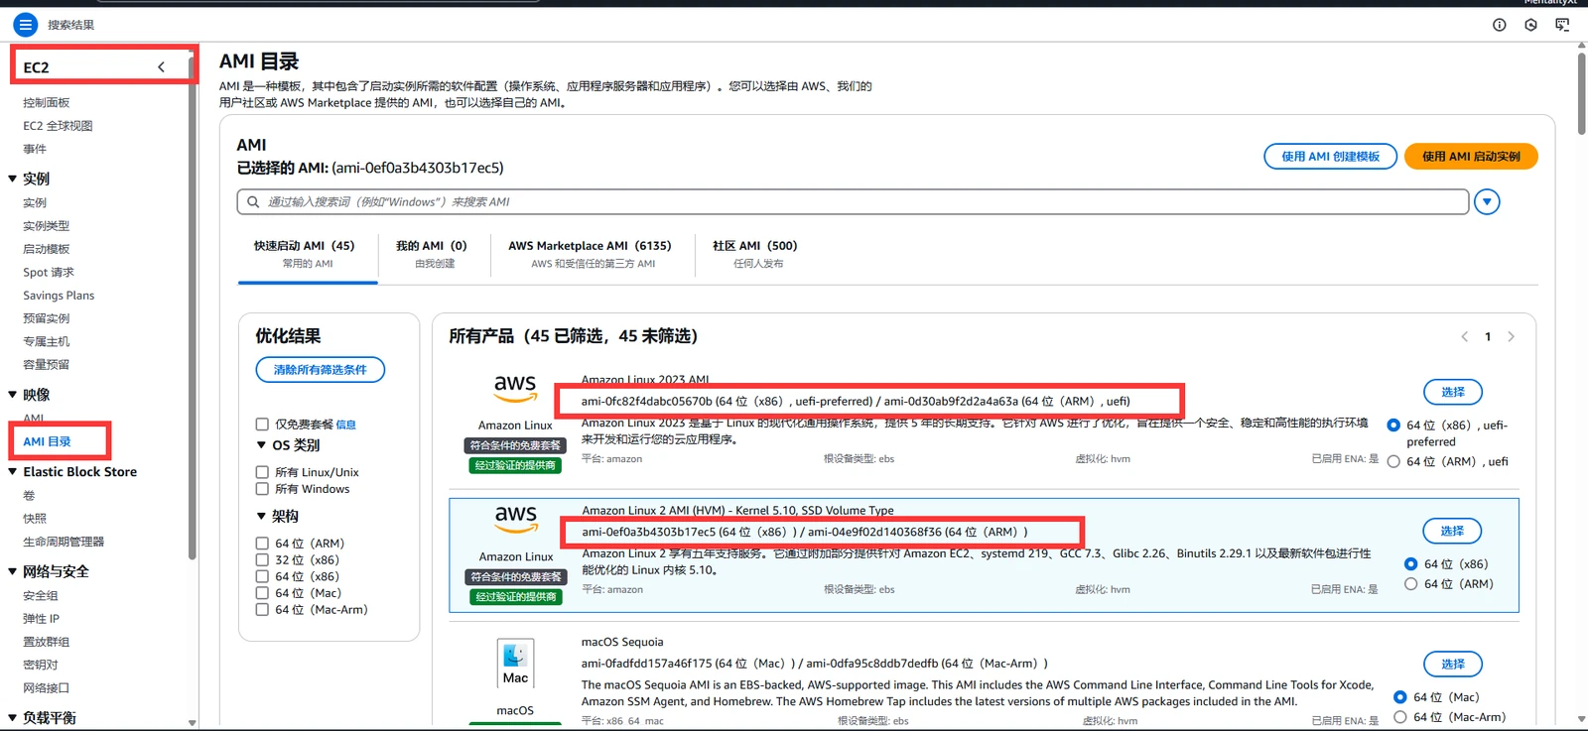Click the magnifier icon in the AMI search box
This screenshot has width=1588, height=731.
tap(253, 201)
